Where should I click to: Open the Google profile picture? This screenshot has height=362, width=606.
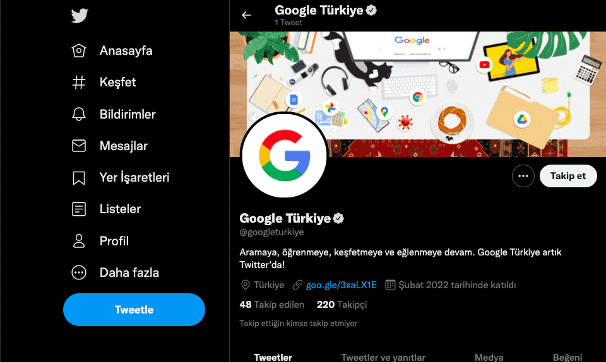[x=284, y=156]
